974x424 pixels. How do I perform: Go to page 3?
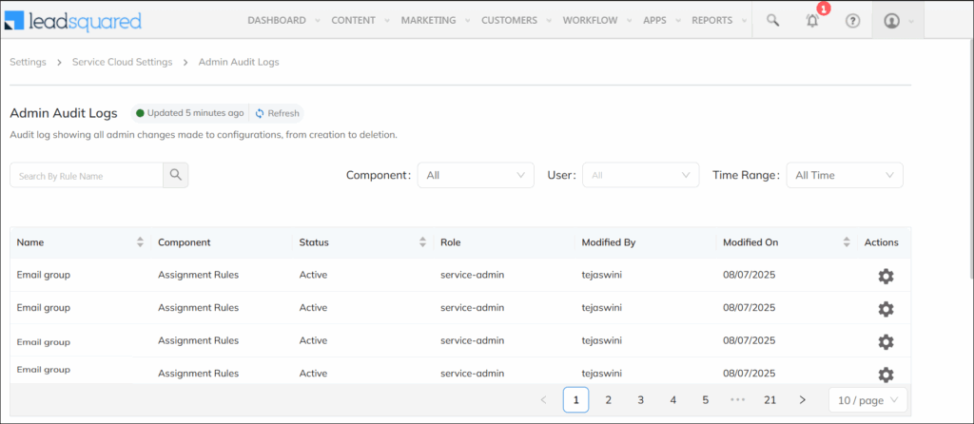(640, 400)
